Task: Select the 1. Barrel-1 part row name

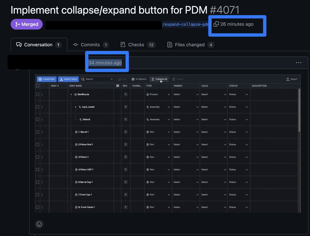Action: pyautogui.click(x=83, y=132)
